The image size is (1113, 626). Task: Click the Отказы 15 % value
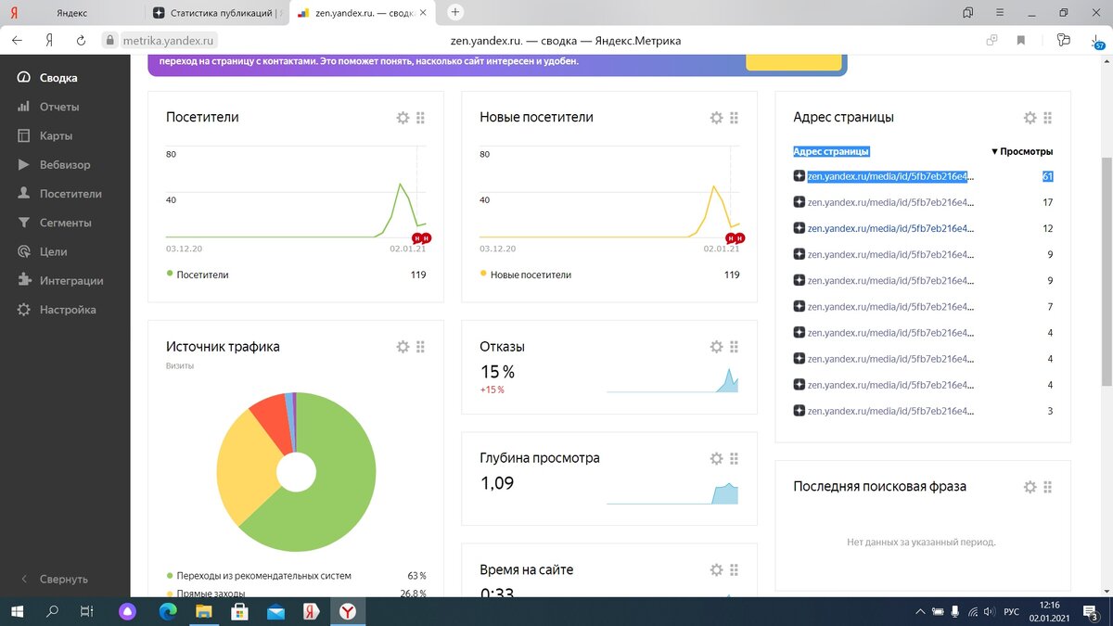497,372
